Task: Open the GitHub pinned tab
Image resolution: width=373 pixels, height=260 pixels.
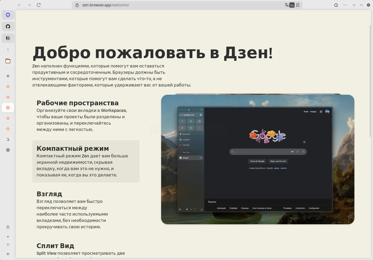Action: (x=8, y=26)
